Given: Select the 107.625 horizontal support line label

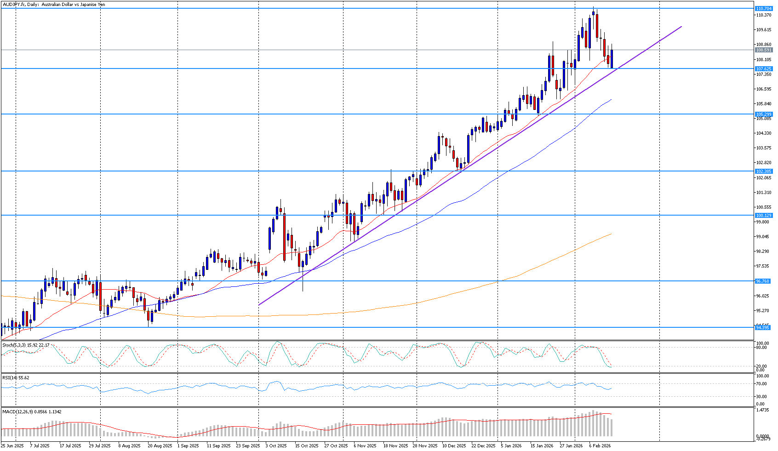Looking at the screenshot, I should tap(764, 69).
